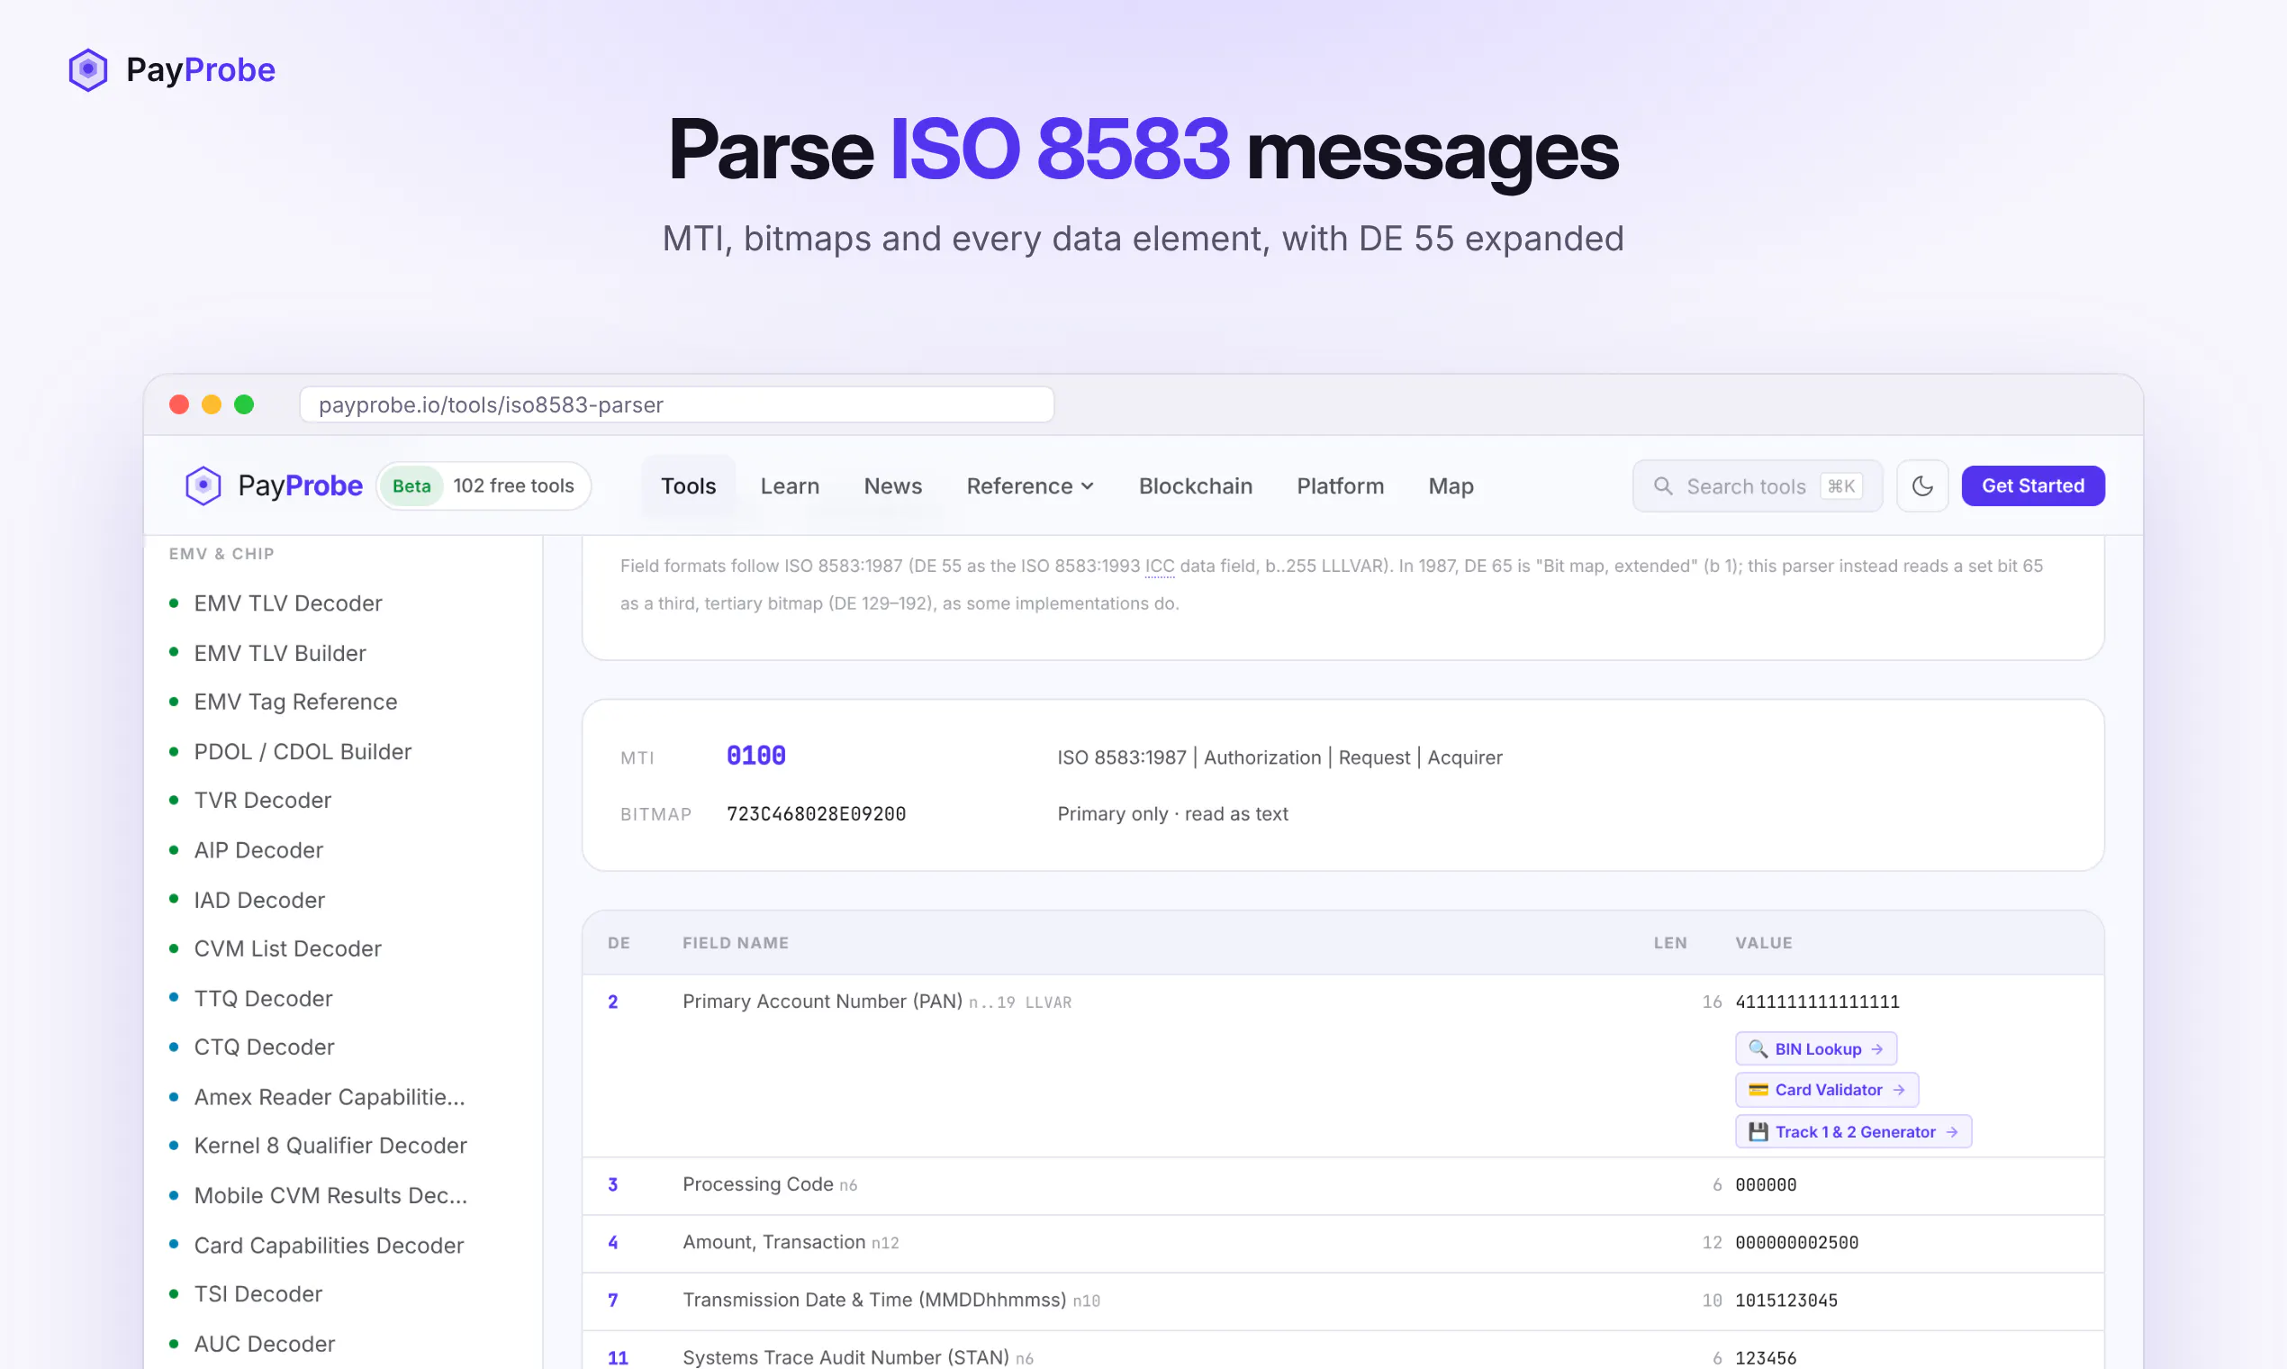Open IAD Decoder tool
This screenshot has width=2287, height=1369.
click(x=259, y=900)
